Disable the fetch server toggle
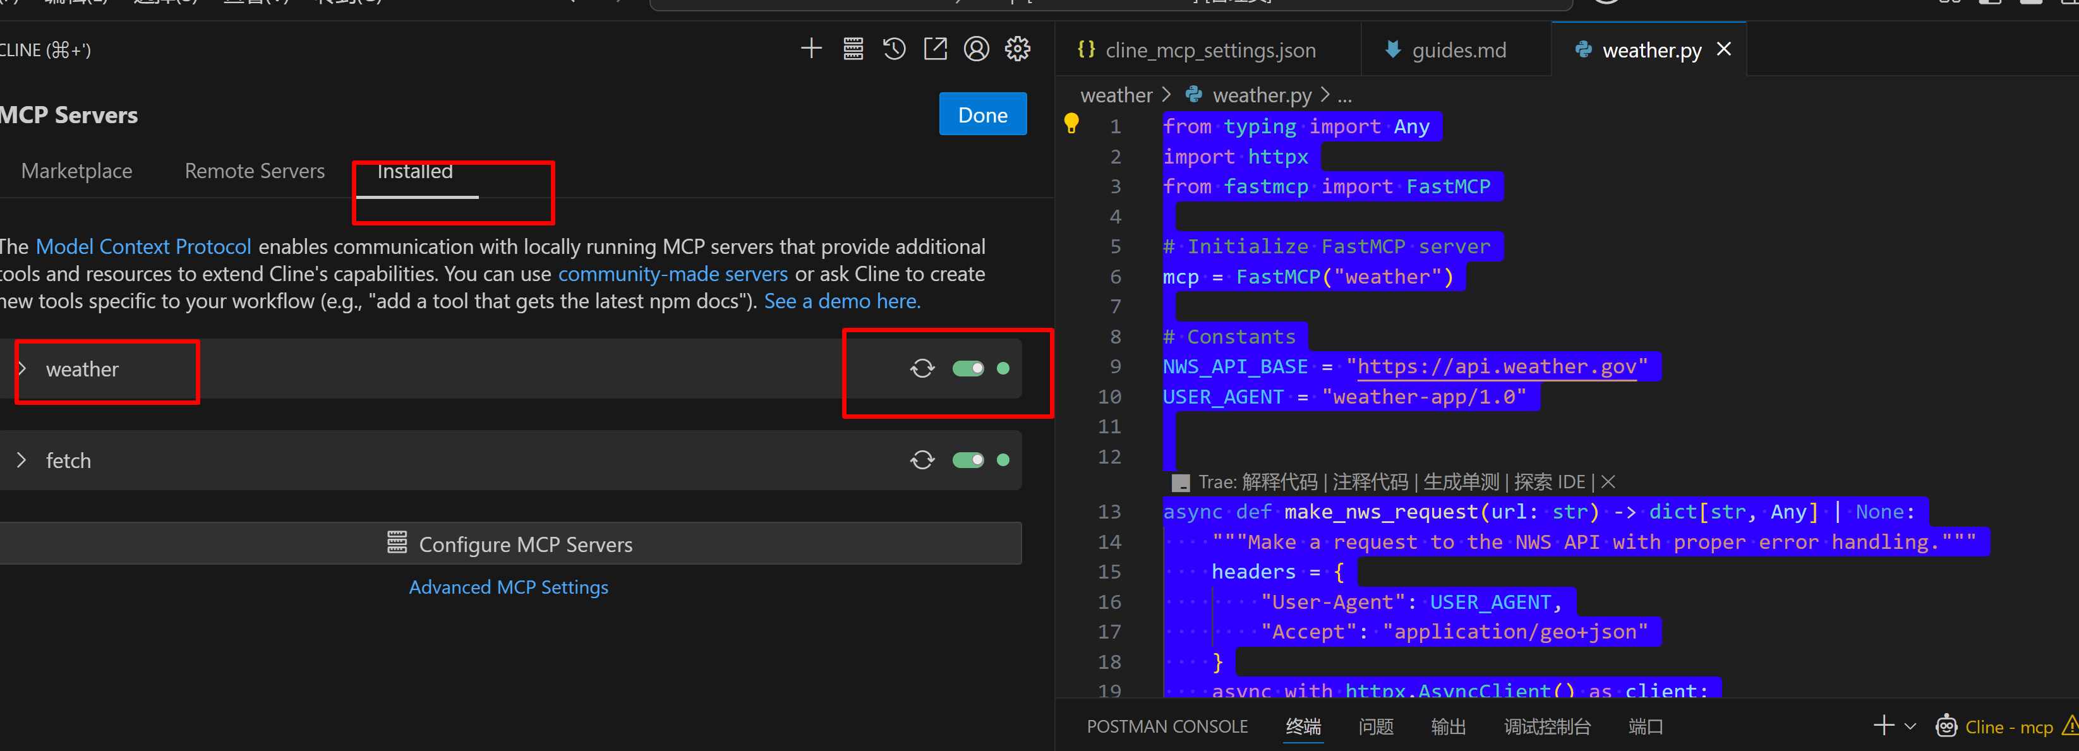 [968, 460]
